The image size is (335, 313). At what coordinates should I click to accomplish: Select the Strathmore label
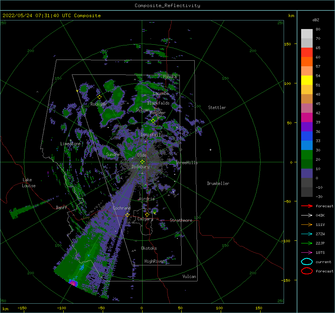pyautogui.click(x=181, y=220)
